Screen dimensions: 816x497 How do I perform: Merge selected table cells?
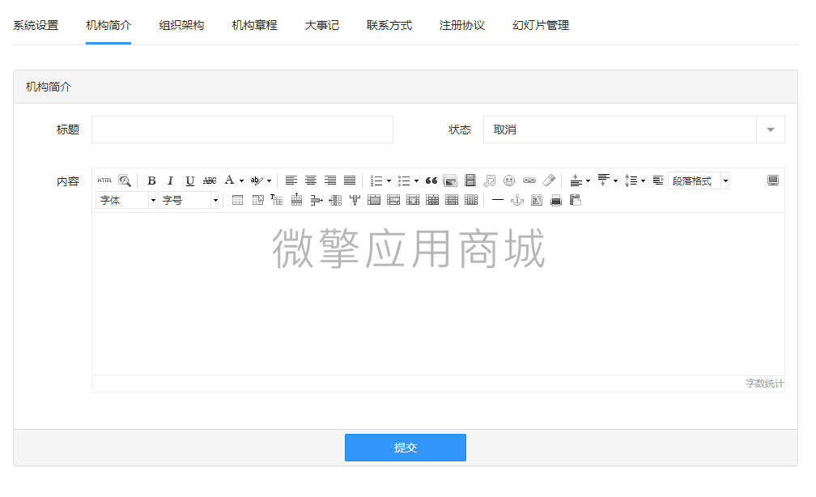click(374, 201)
